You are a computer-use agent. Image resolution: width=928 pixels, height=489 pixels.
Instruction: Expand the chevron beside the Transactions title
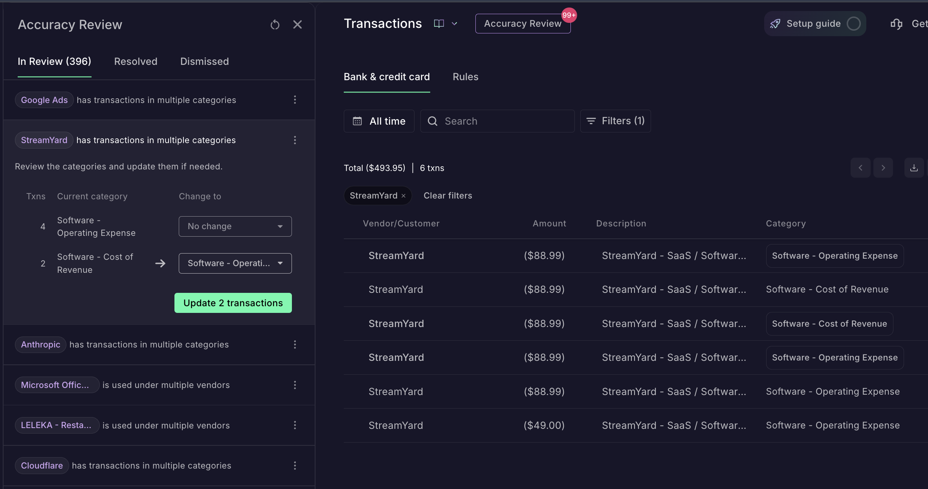pyautogui.click(x=455, y=24)
